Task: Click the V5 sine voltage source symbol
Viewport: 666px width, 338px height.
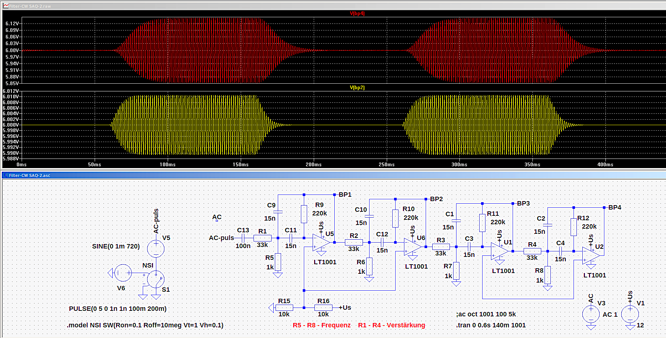Action: click(156, 248)
